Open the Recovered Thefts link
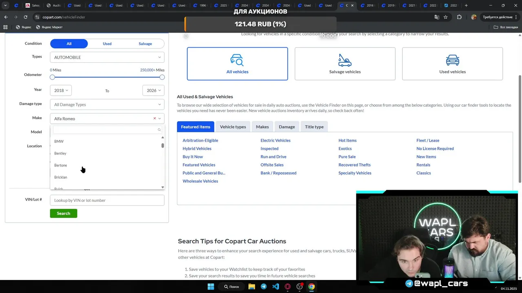The image size is (522, 293). [x=354, y=165]
